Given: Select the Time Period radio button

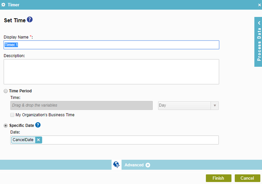Looking at the screenshot, I should [6, 91].
